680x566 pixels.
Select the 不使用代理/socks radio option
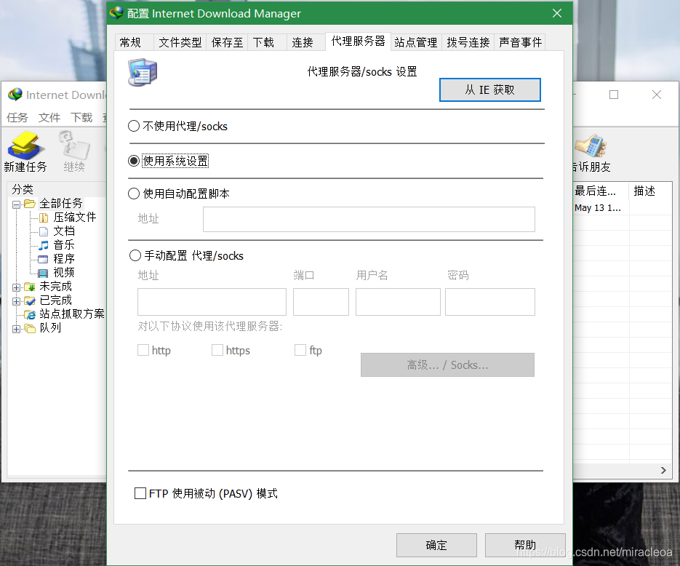pyautogui.click(x=134, y=126)
